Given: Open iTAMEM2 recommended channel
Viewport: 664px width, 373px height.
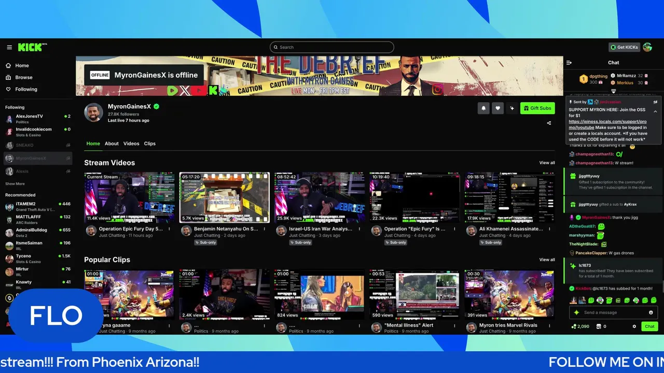Looking at the screenshot, I should point(38,206).
